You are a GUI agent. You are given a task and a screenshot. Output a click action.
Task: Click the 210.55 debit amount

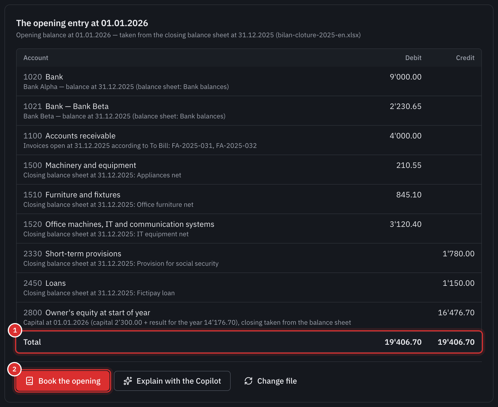[x=409, y=165]
